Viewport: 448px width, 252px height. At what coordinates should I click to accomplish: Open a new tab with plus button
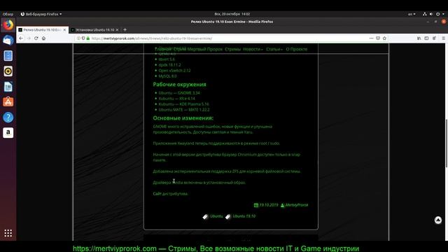coord(125,29)
